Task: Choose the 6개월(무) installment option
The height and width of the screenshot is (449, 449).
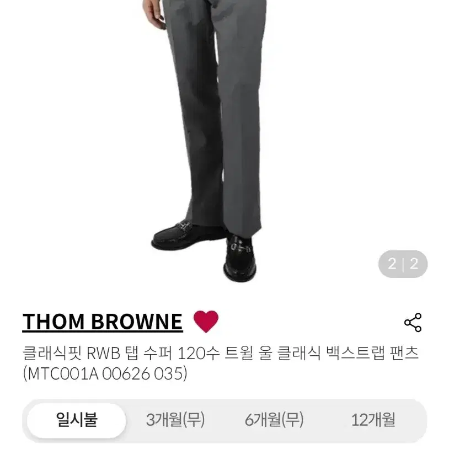Action: (x=274, y=420)
